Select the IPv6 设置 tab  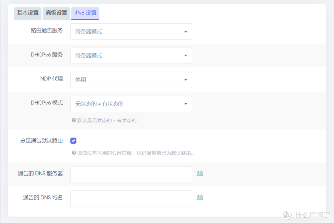click(x=85, y=13)
